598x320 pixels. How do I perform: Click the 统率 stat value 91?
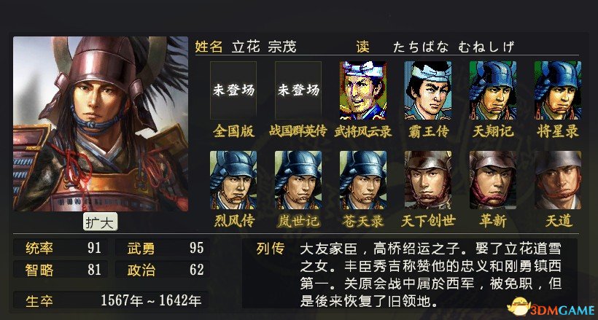coord(94,248)
